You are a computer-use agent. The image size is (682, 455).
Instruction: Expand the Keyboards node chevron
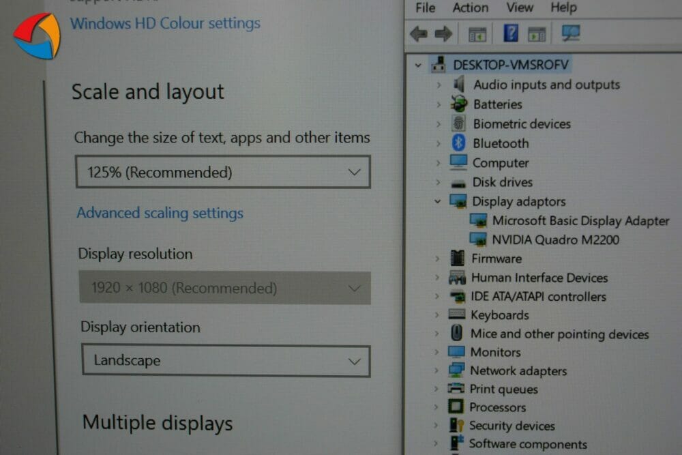(436, 315)
